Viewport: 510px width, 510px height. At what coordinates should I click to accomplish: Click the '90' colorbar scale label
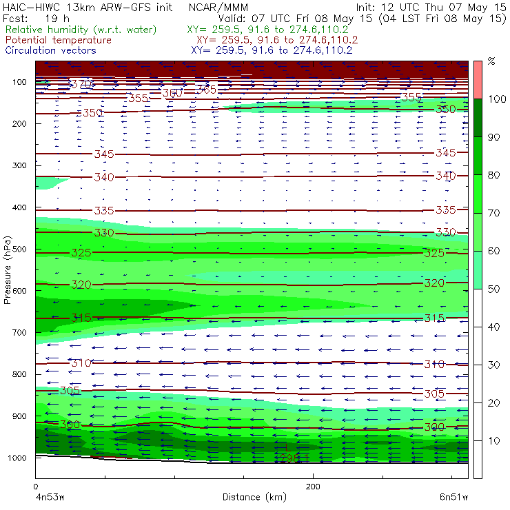point(493,137)
